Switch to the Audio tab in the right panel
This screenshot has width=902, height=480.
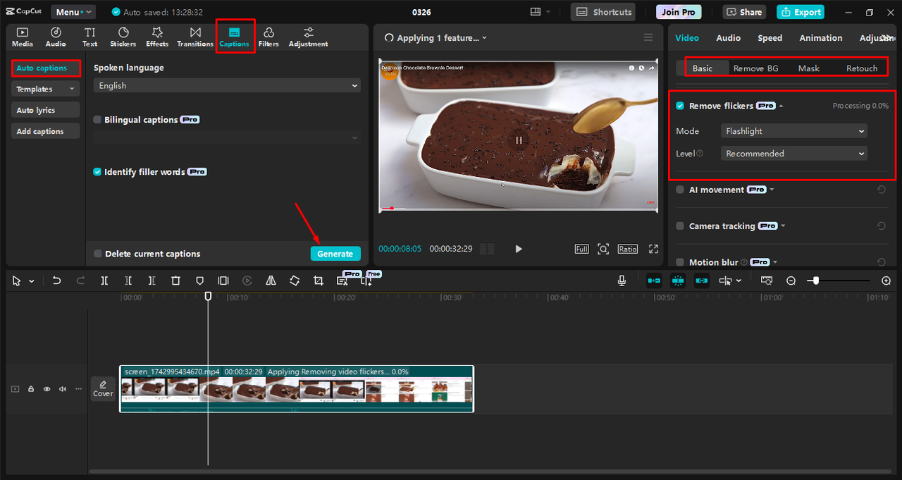[x=728, y=37]
